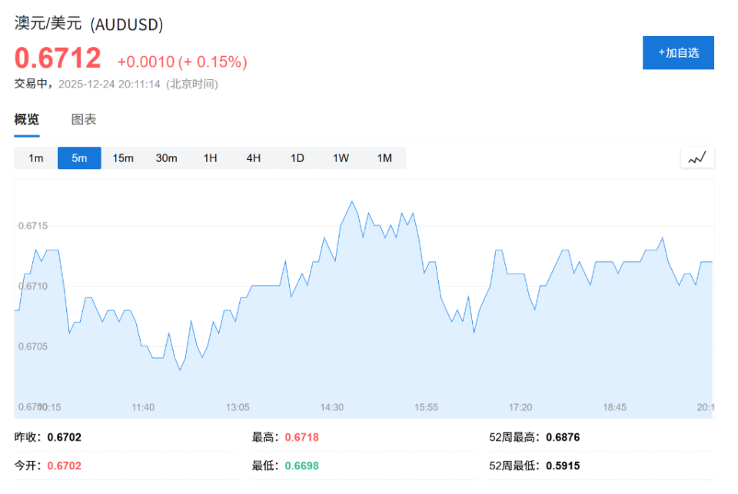Open the 图表 tab
Viewport: 738px width, 494px height.
coord(84,120)
